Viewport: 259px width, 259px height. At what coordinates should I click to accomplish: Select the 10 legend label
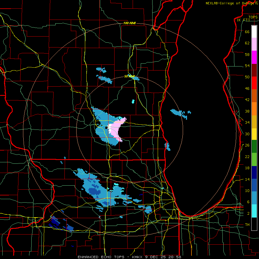(x=247, y=191)
